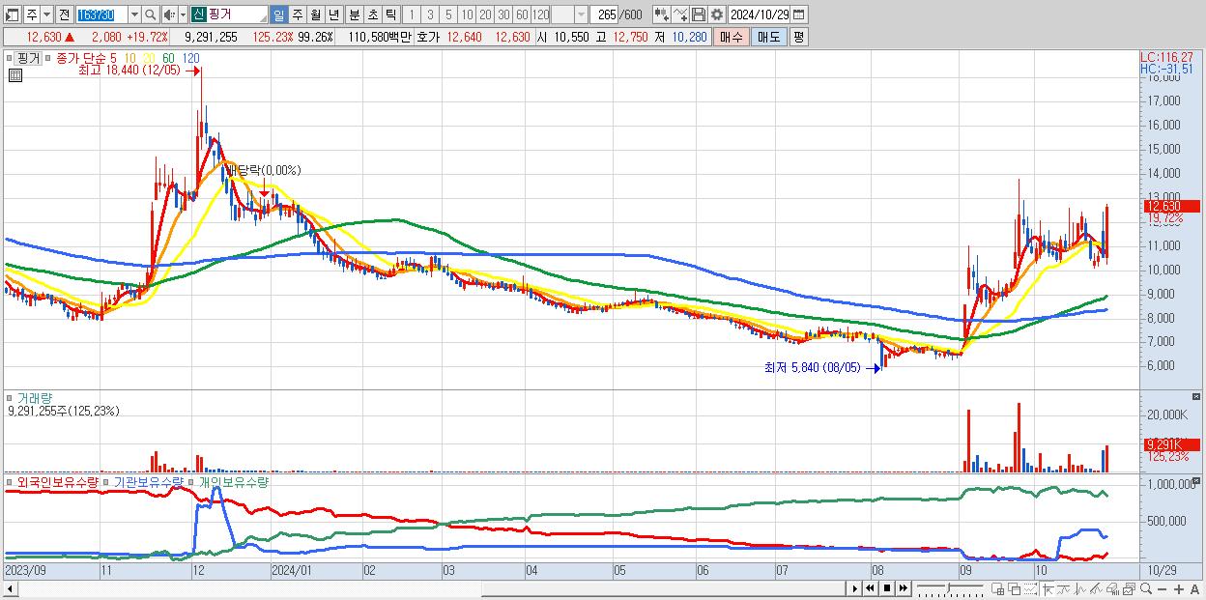Select the 월 (monthly) period button
The height and width of the screenshot is (600, 1206).
coord(315,14)
